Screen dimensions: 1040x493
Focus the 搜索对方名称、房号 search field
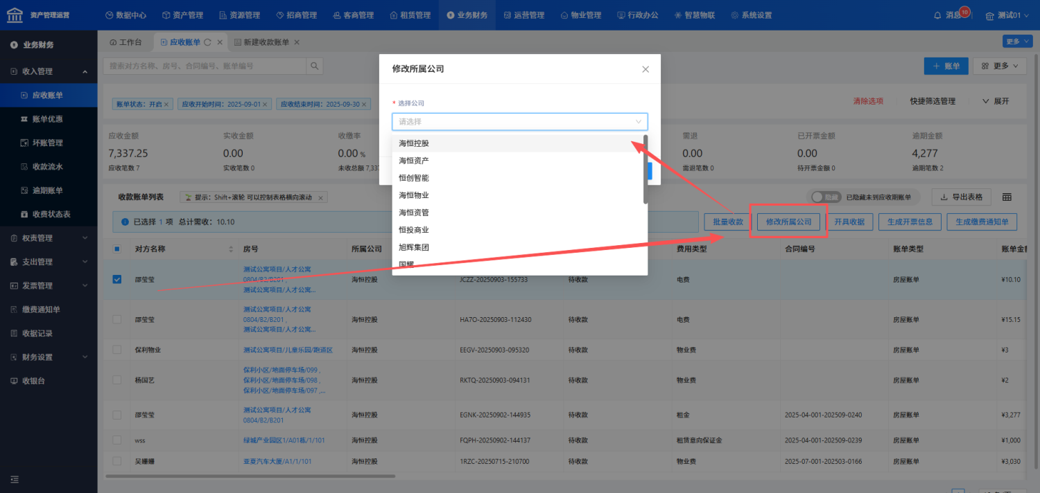[x=205, y=66]
